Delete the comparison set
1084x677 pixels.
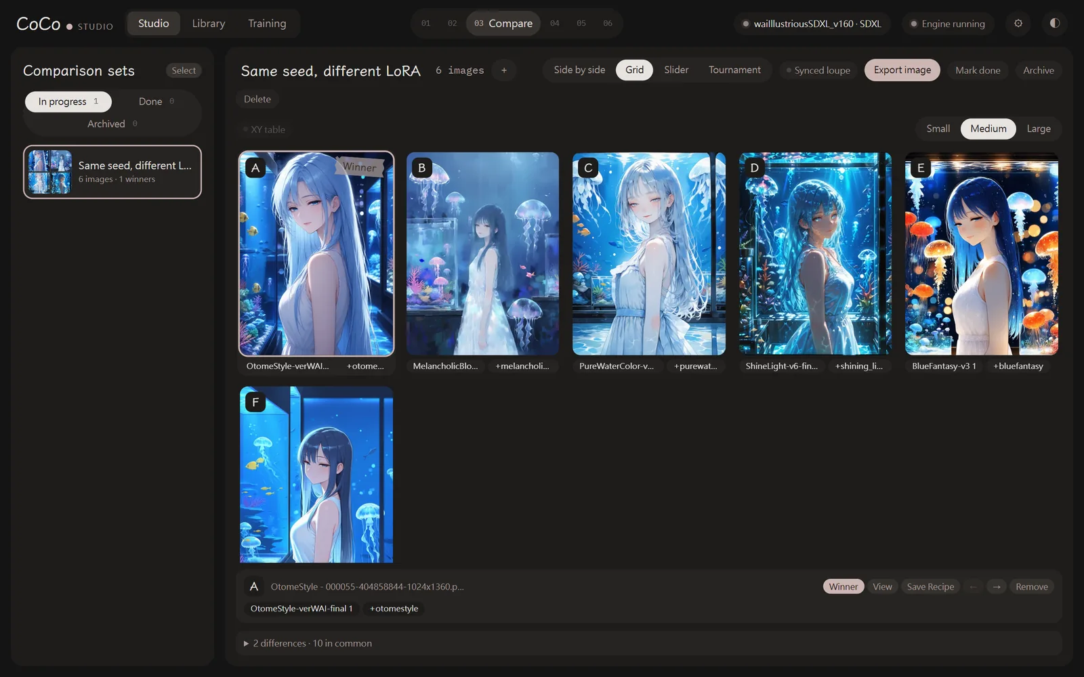click(257, 99)
